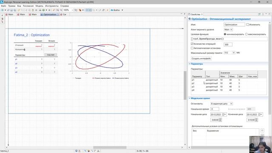Click the Имя input field with Optimization

pos(234,25)
